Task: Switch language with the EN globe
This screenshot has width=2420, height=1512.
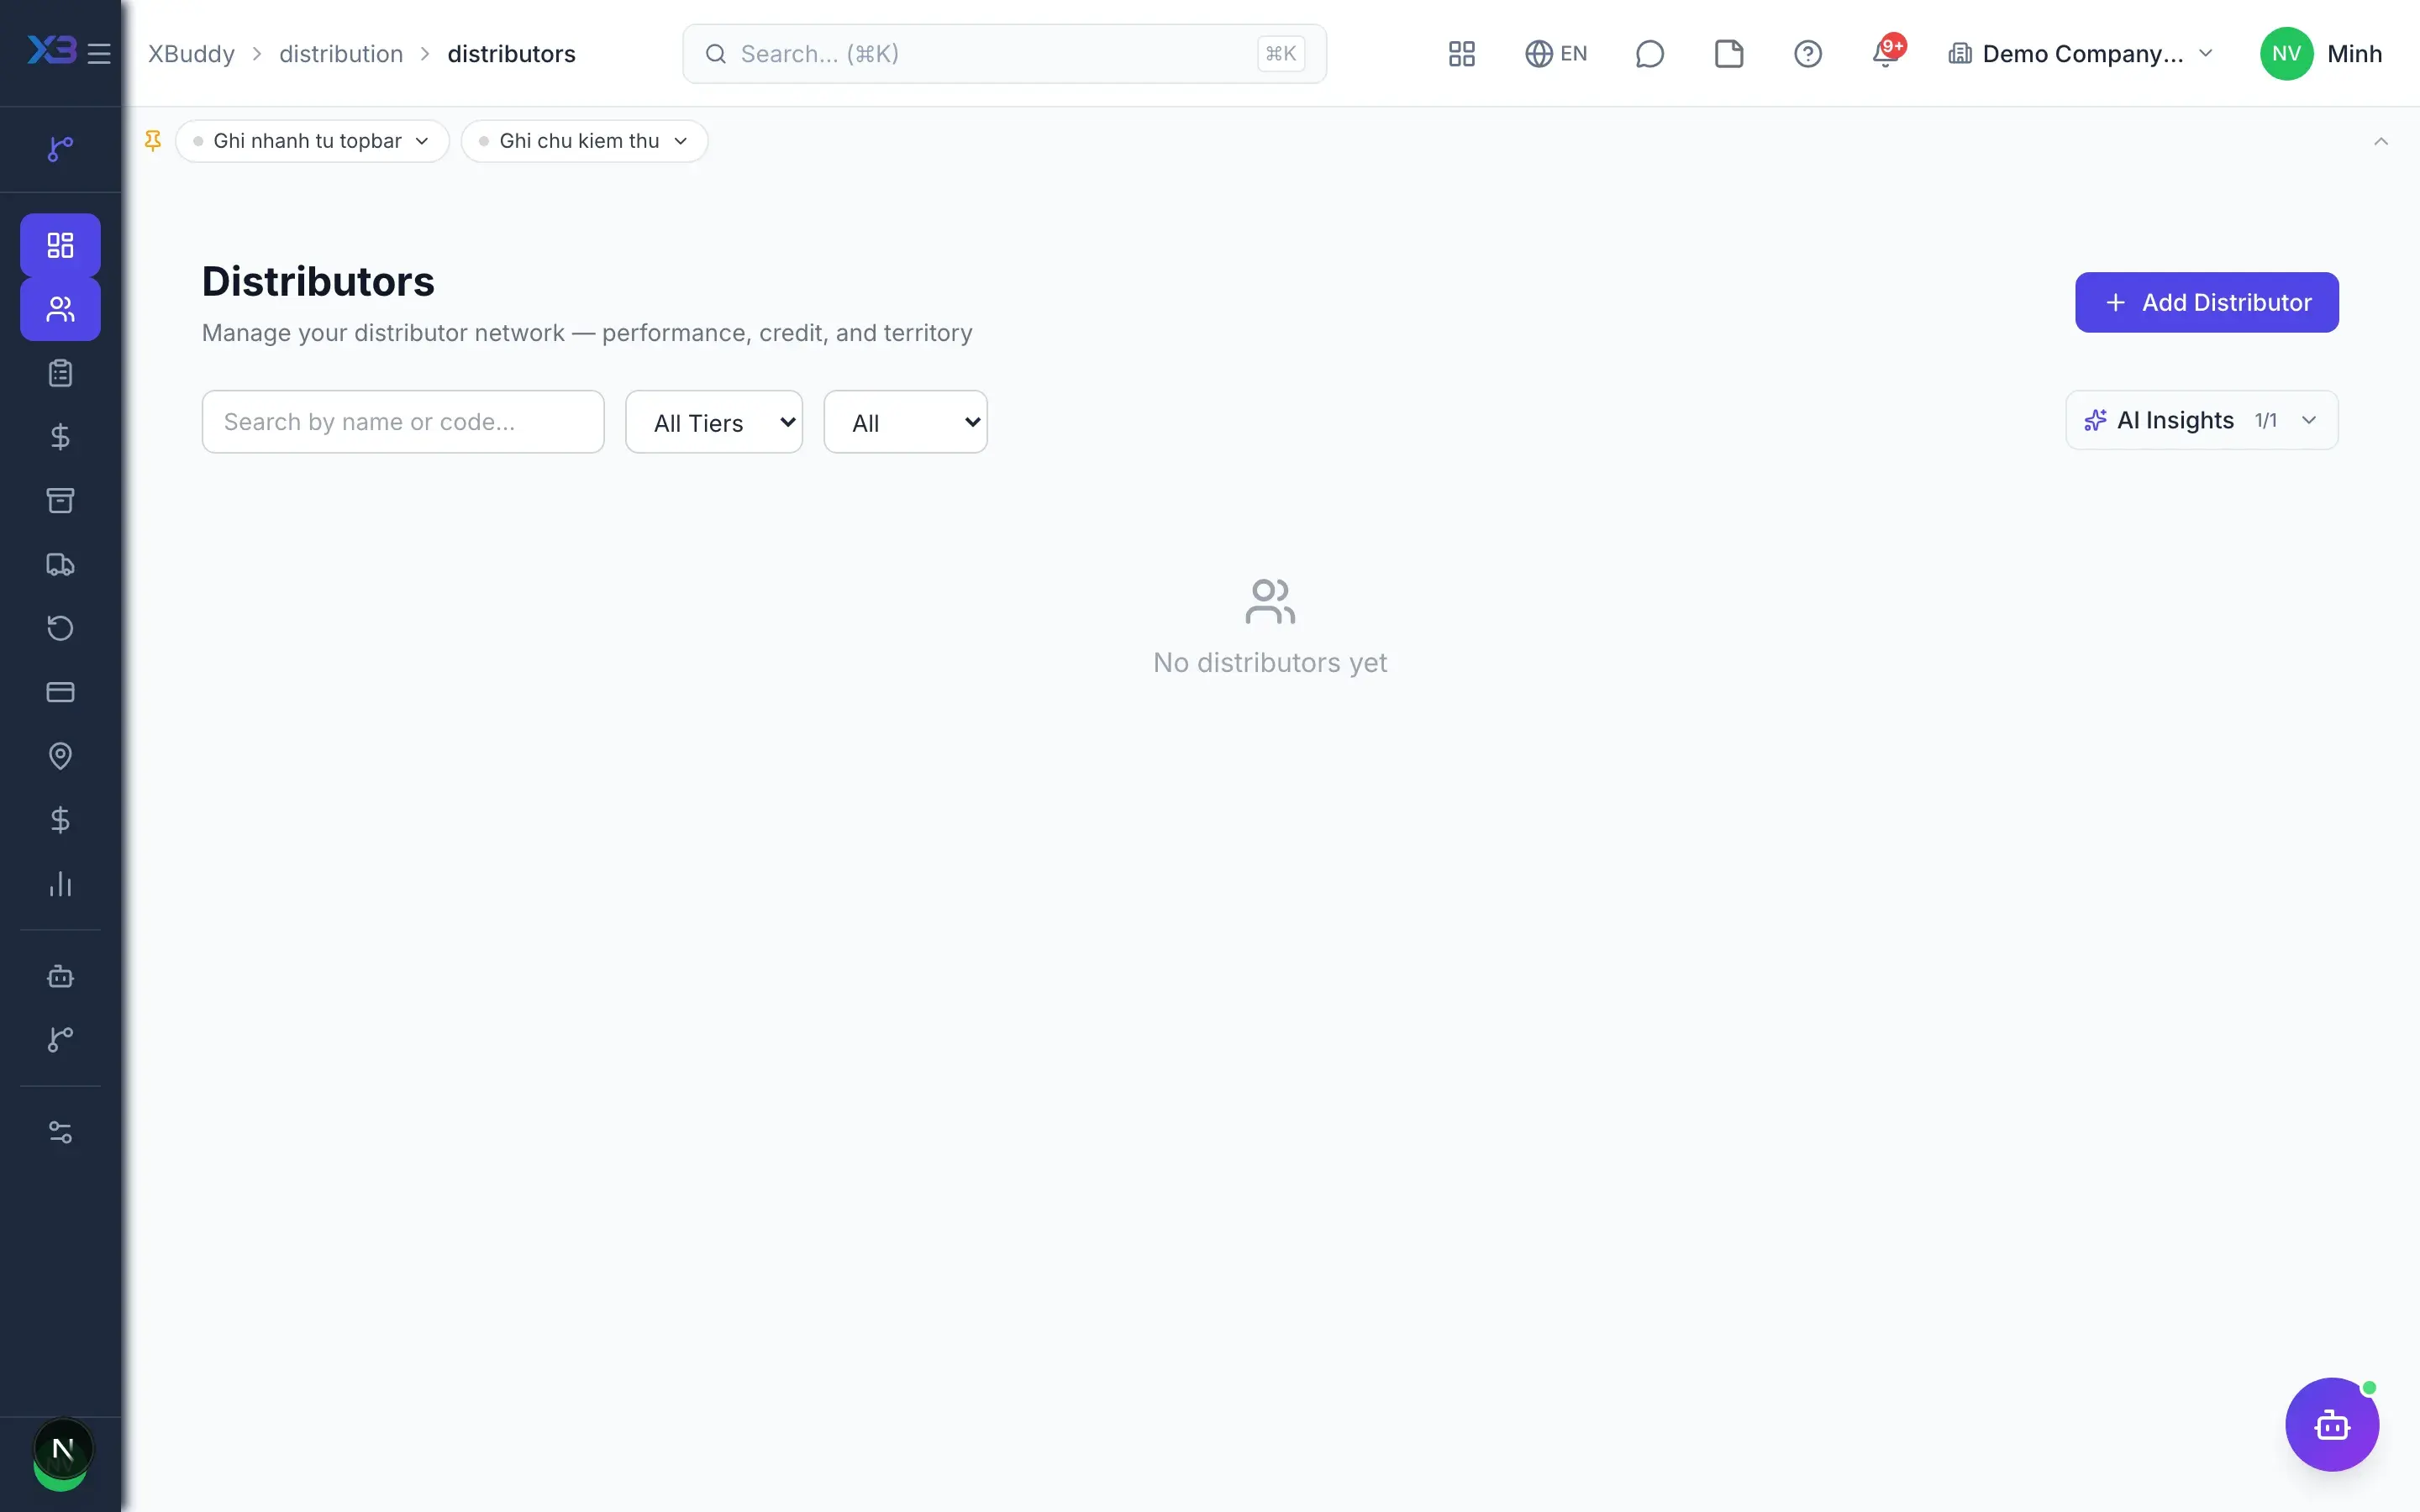Action: [1556, 53]
